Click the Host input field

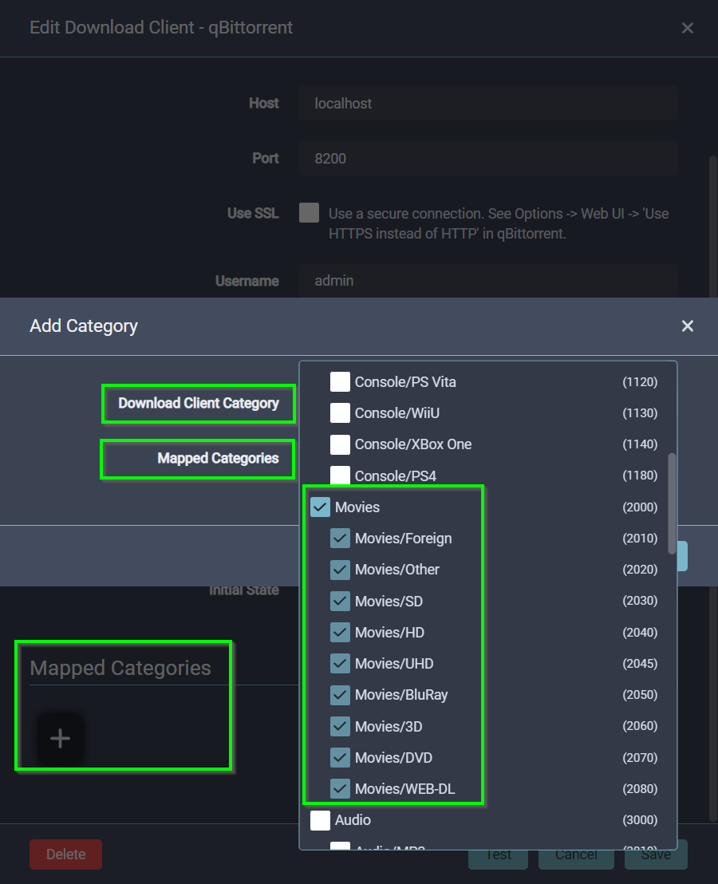pos(488,104)
